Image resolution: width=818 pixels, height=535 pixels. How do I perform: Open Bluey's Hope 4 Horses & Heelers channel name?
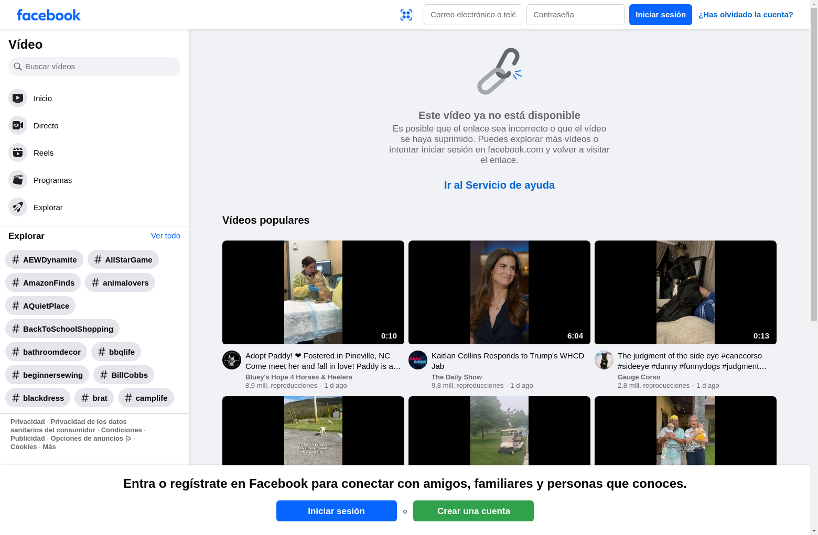(x=299, y=377)
